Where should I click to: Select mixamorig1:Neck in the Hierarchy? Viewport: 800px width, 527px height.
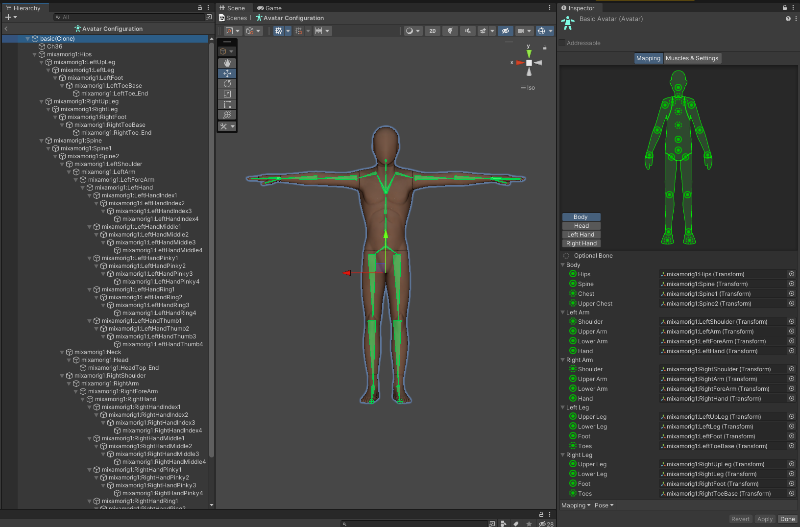(97, 352)
